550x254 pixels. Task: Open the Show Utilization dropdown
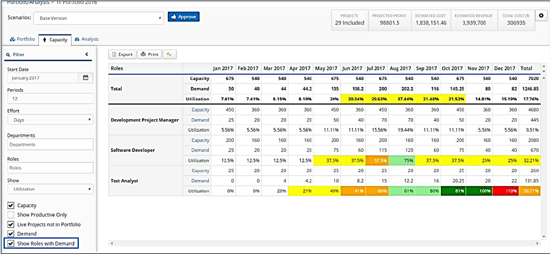tap(51, 189)
